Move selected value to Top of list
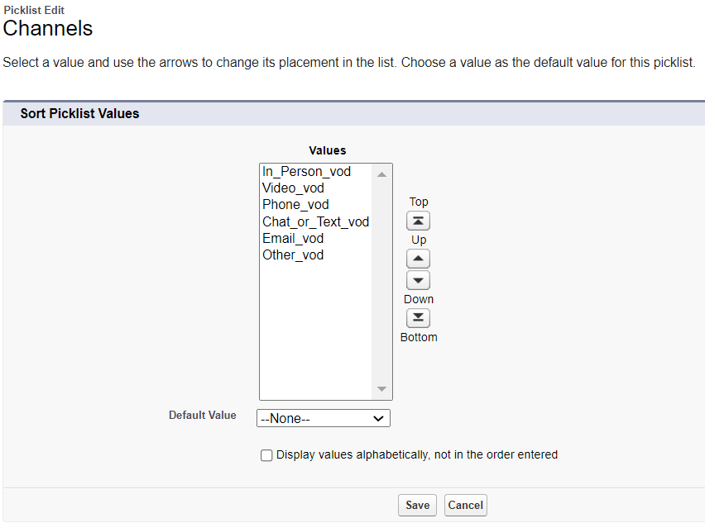Image resolution: width=705 pixels, height=523 pixels. [419, 221]
